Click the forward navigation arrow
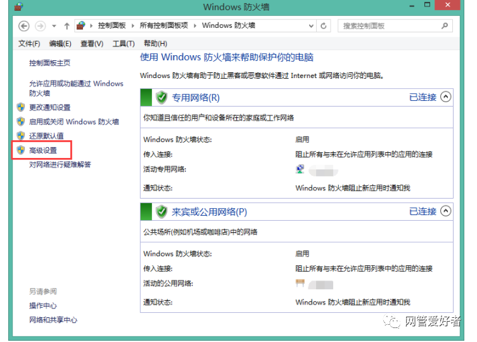 point(40,26)
